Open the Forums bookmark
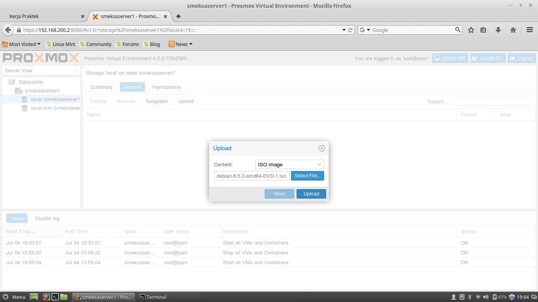538x302 pixels. [x=127, y=44]
